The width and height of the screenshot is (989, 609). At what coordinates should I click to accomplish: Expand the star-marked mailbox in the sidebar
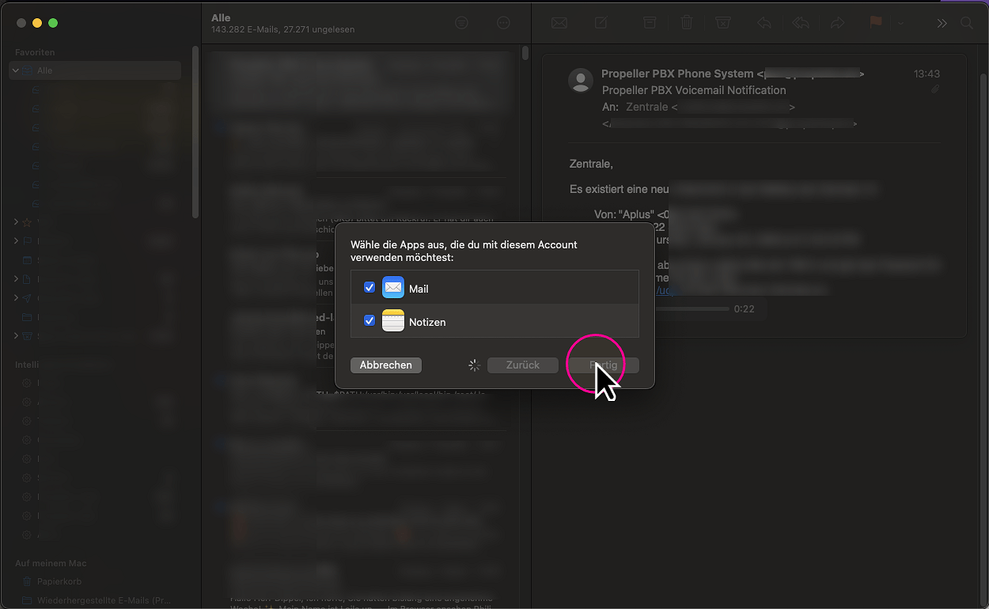pos(16,222)
